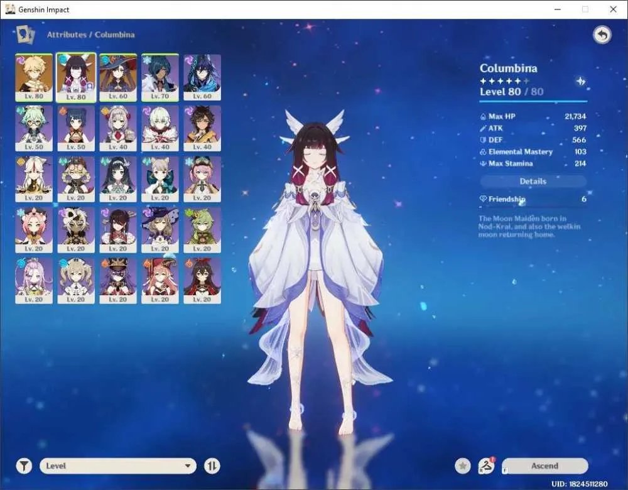Minimize the Genshin Impact window

point(558,9)
